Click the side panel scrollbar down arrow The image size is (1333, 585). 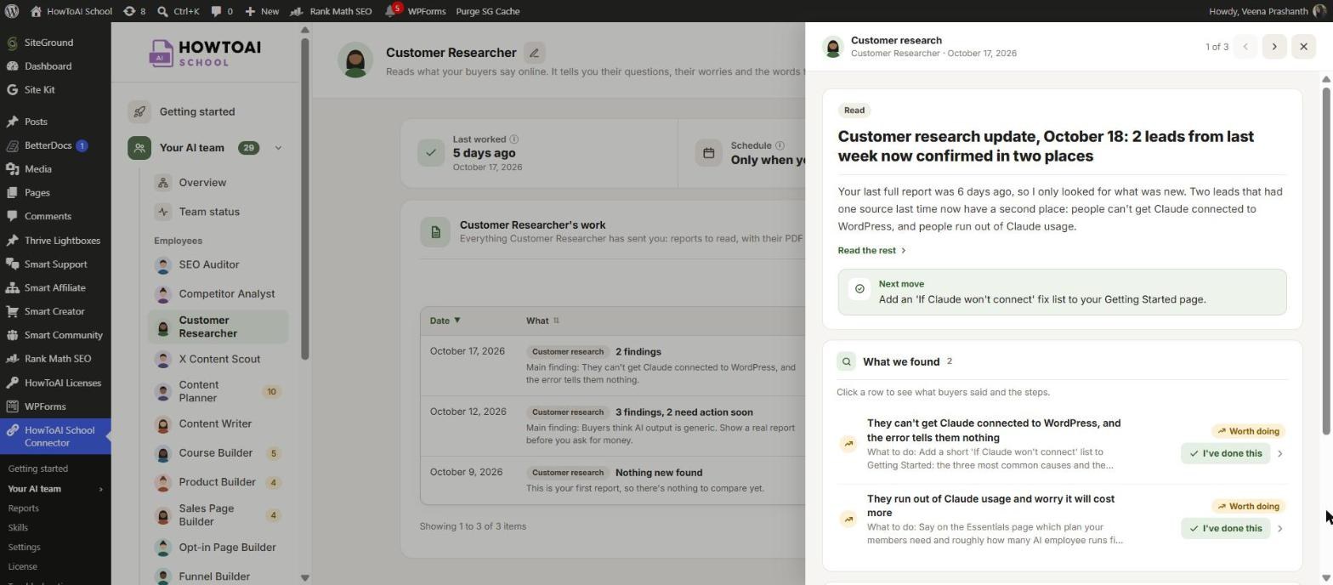[x=1325, y=579]
